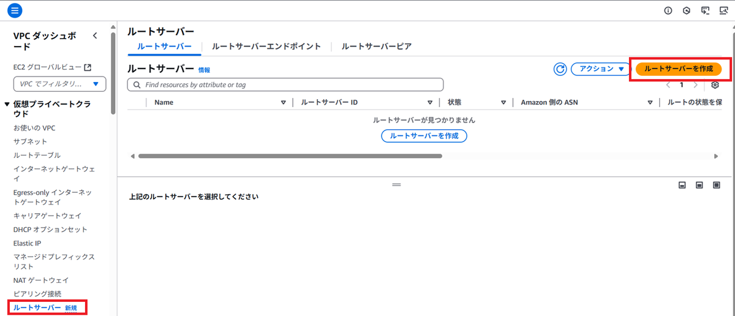735x316 pixels.
Task: Open Elastic IP in sidebar
Action: tap(28, 243)
